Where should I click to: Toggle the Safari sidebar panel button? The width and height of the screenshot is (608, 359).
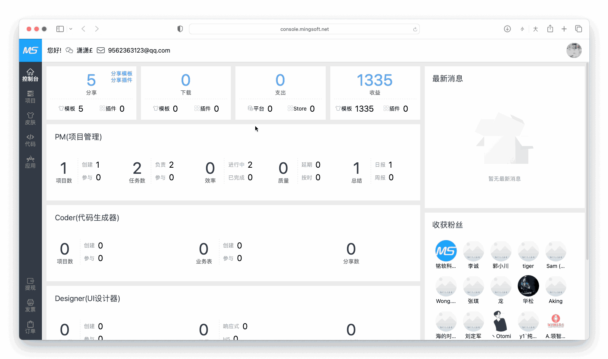(60, 29)
